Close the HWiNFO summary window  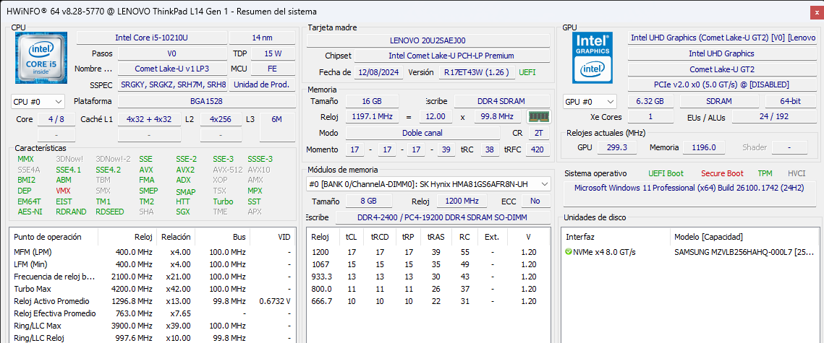817,11
